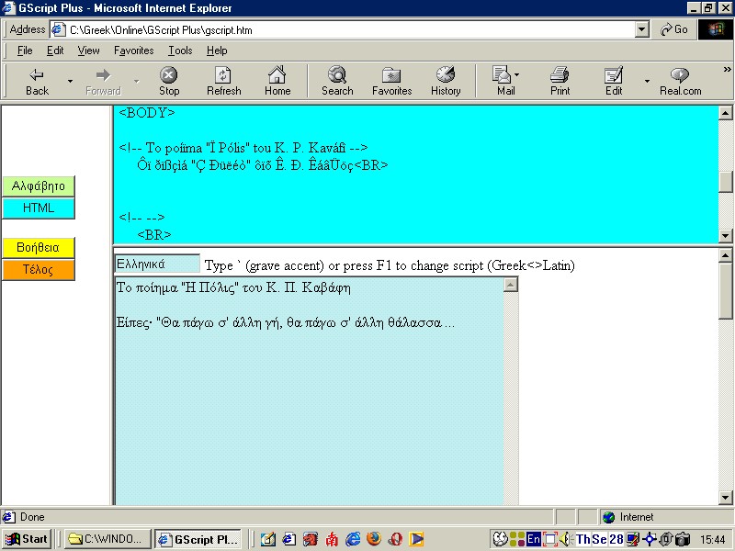Image resolution: width=735 pixels, height=551 pixels.
Task: Click the yellow Βοήθεια button
Action: (39, 247)
